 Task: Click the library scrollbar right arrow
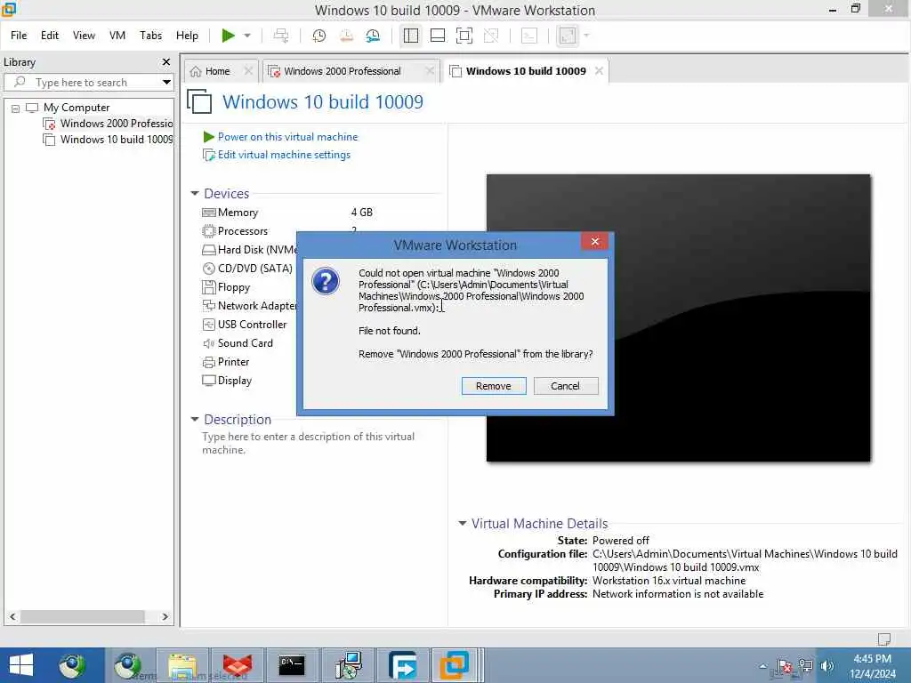pyautogui.click(x=165, y=617)
